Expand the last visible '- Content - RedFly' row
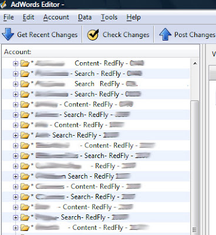Image resolution: width=216 pixels, height=235 pixels. [x=15, y=227]
